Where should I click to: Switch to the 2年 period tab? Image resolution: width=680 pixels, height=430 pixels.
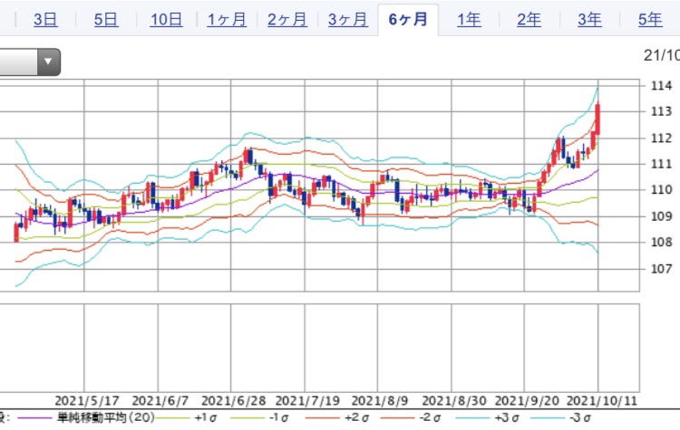click(529, 20)
